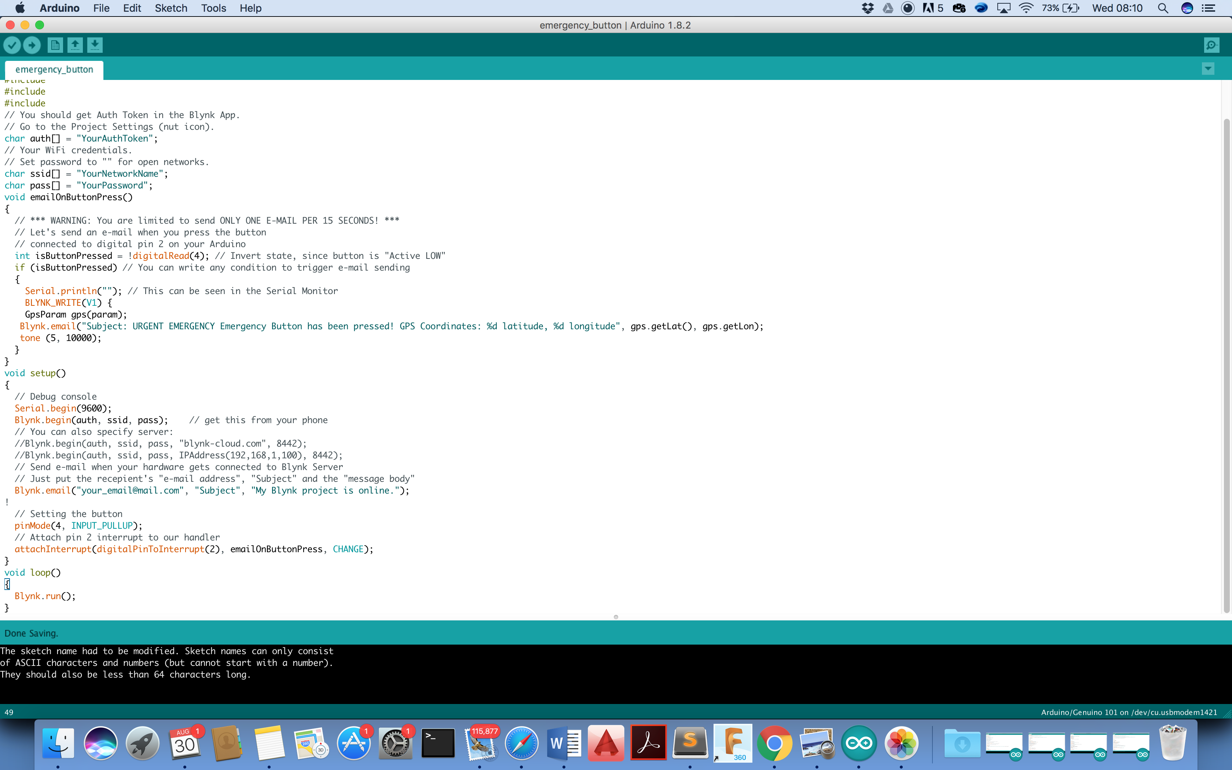This screenshot has height=770, width=1232.
Task: Click the editor/console divider handle dot
Action: point(616,617)
